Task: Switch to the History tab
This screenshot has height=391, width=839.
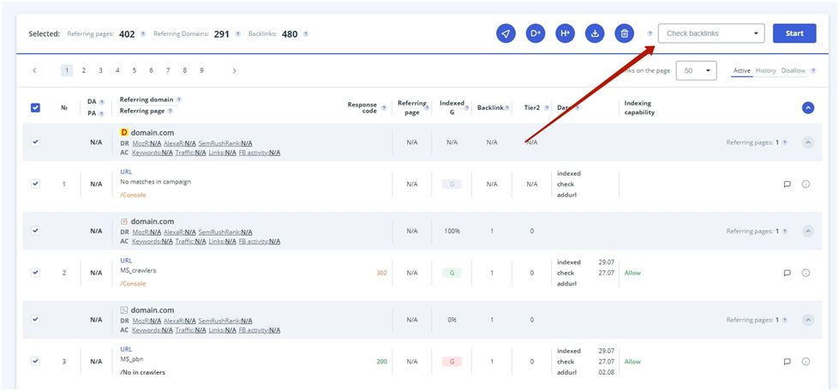Action: click(x=765, y=70)
